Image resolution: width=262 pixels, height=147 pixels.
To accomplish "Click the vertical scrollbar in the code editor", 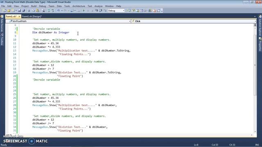I will [255, 65].
